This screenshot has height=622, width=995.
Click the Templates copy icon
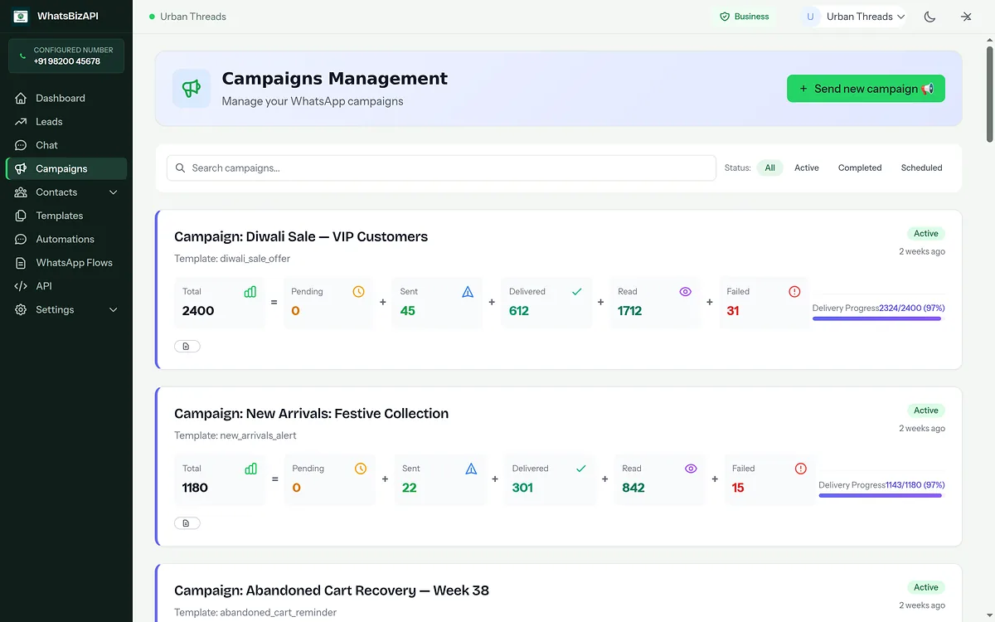pos(21,216)
